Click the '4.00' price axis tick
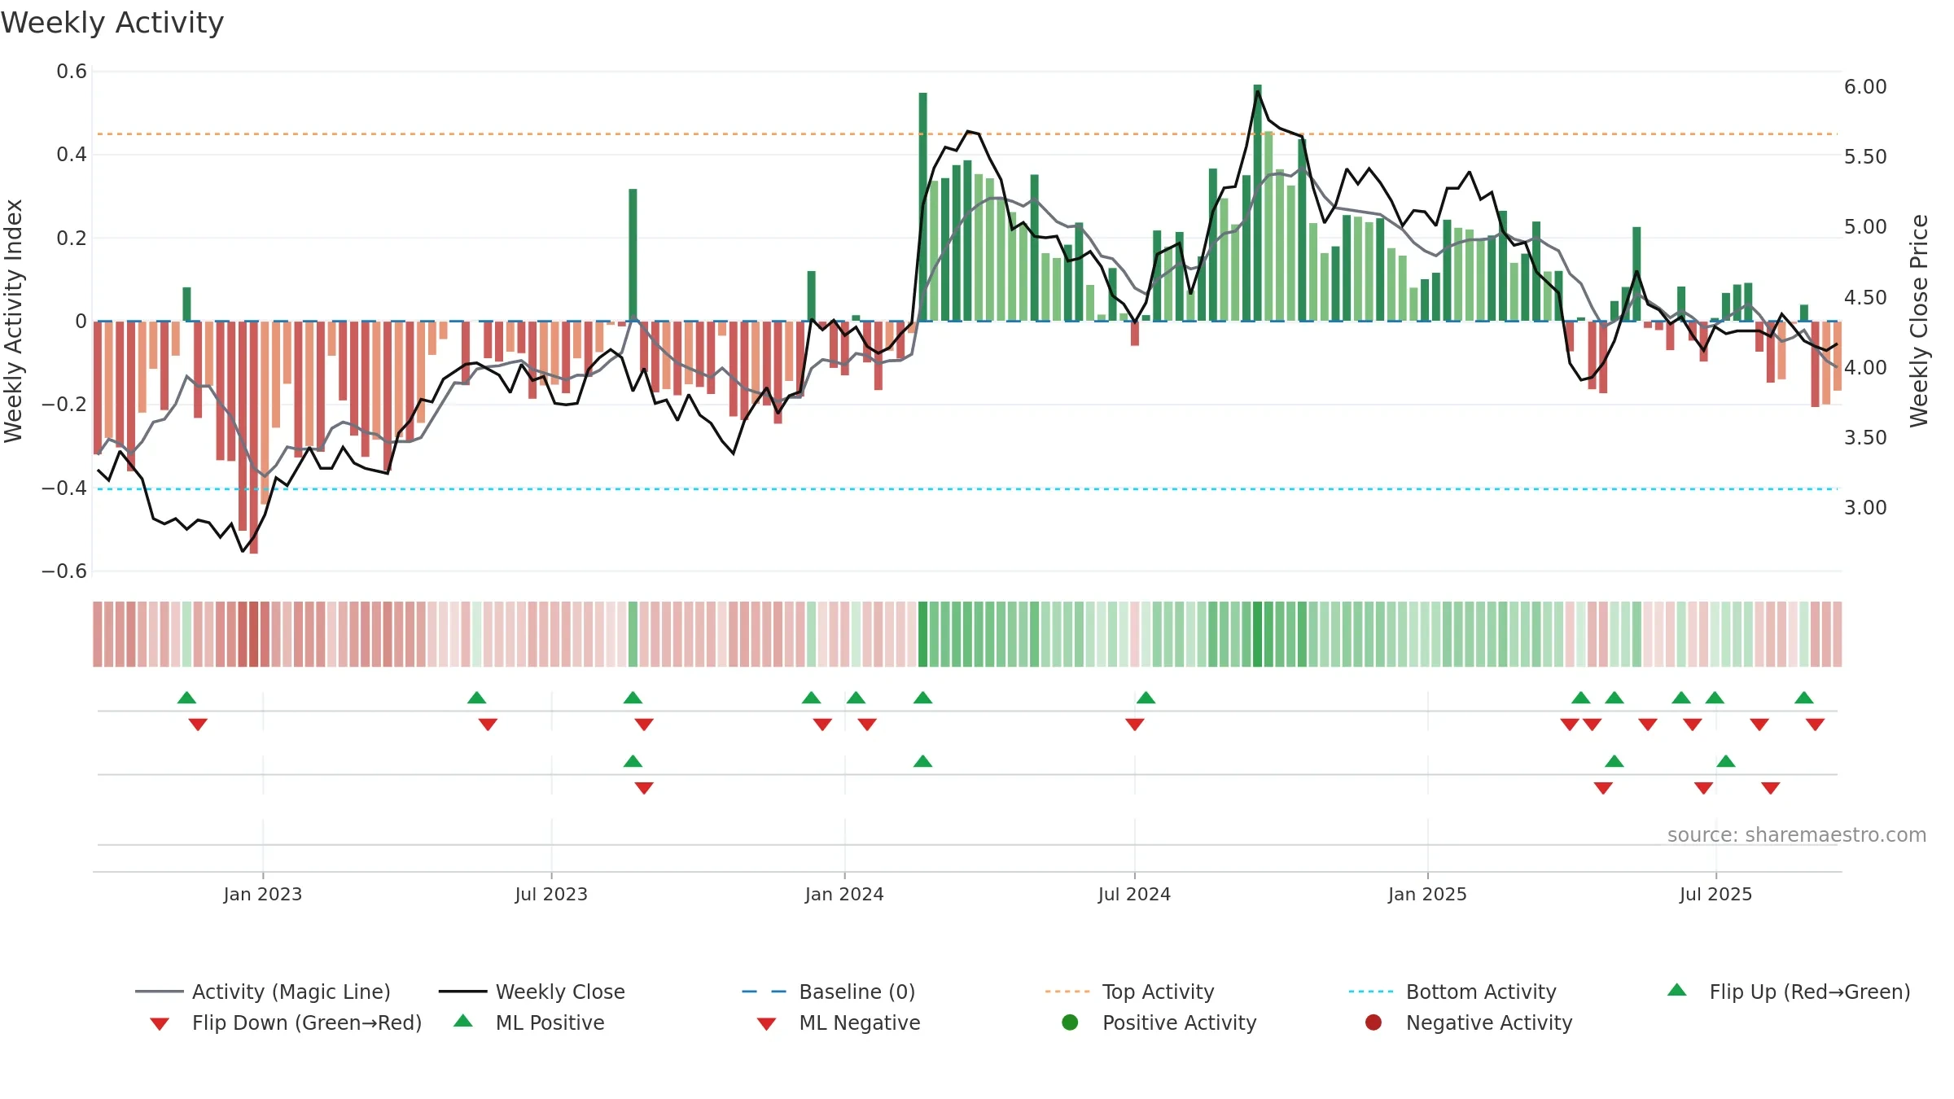Viewport: 1954px width, 1099px height. tap(1865, 367)
